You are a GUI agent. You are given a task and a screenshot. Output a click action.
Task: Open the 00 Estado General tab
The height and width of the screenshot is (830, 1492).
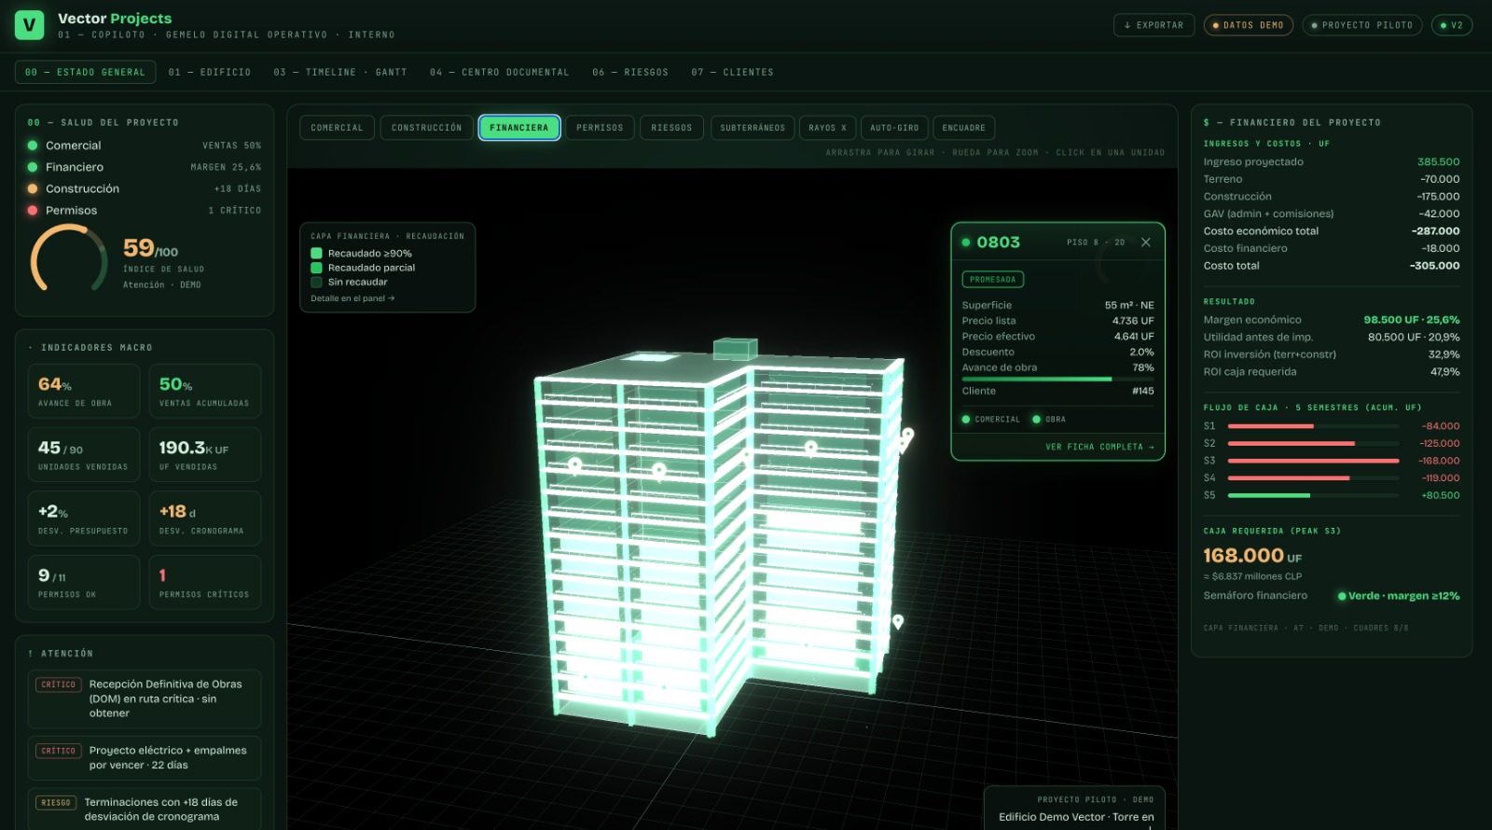pos(85,72)
